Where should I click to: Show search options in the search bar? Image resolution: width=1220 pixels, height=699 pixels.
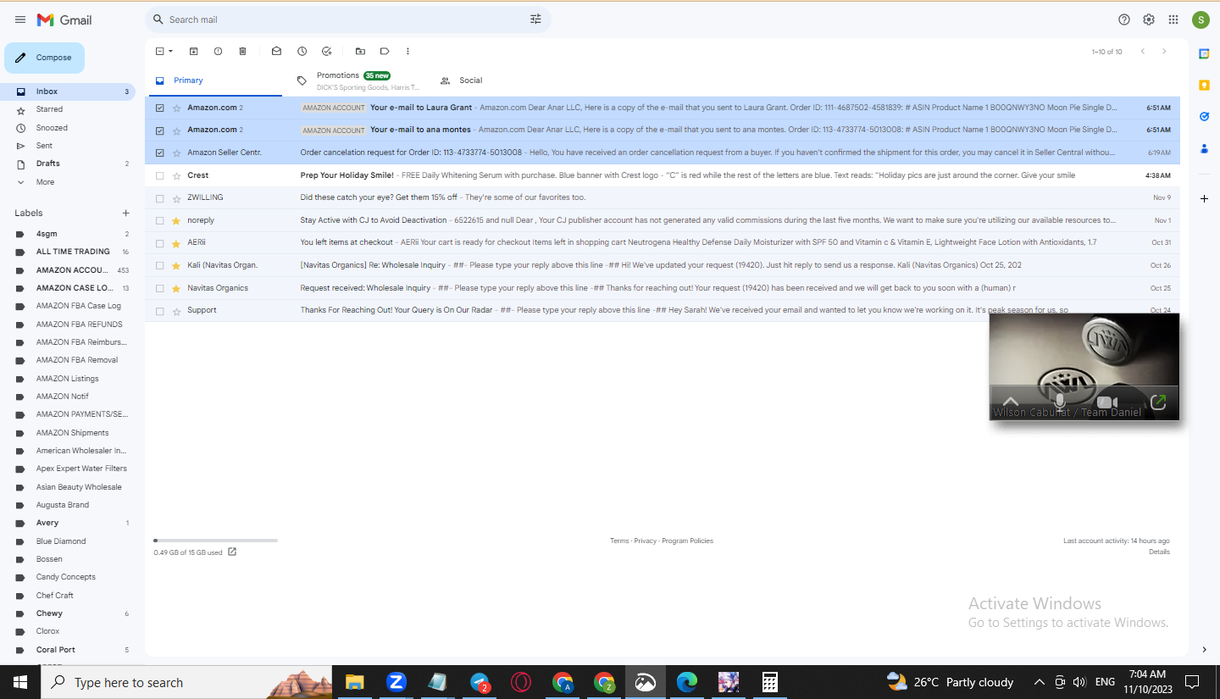[535, 19]
